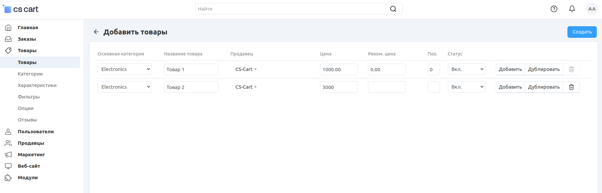Delete the Товар 2 row with trash icon
The height and width of the screenshot is (193, 602).
tap(571, 87)
